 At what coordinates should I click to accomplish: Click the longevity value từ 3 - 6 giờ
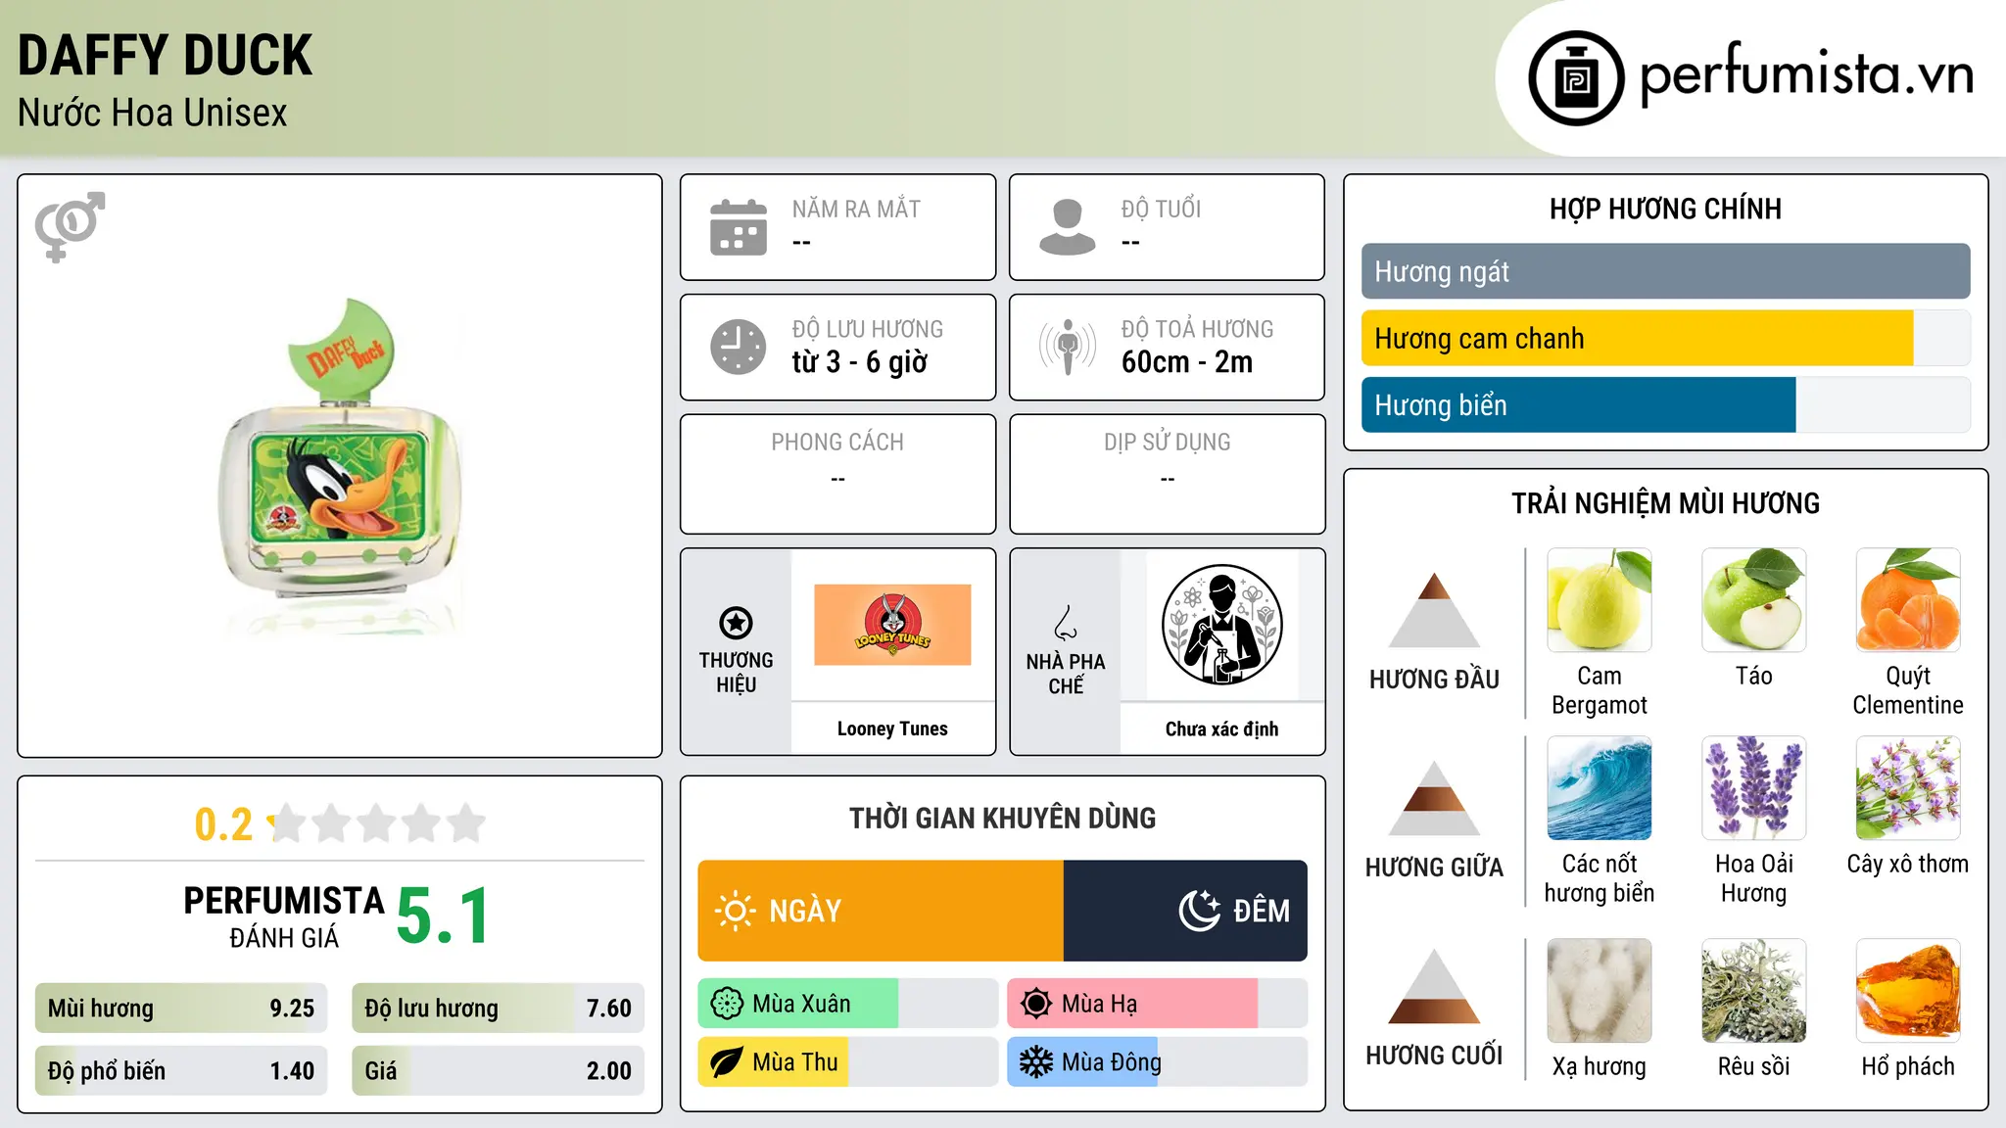pos(859,362)
